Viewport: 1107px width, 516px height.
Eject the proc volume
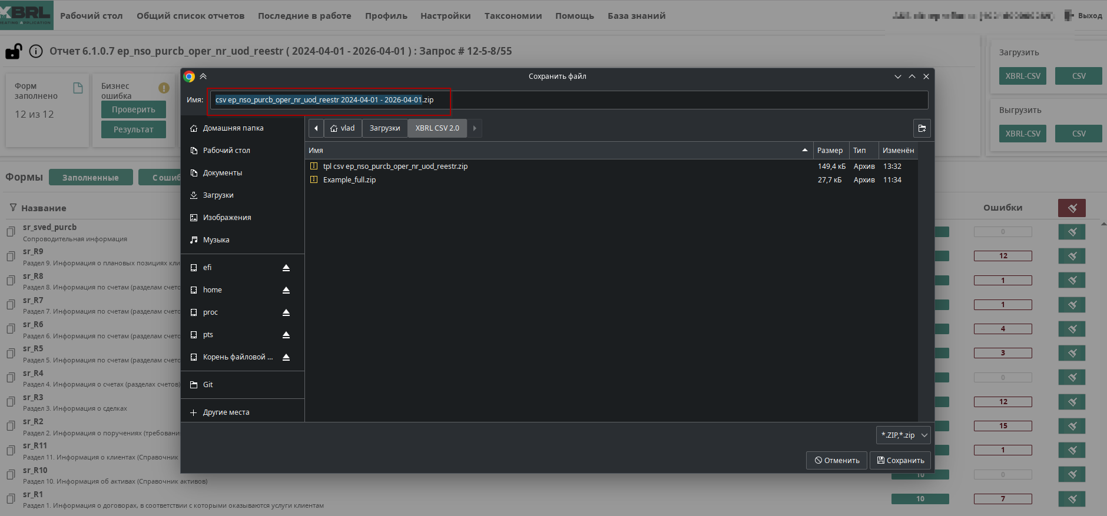[286, 312]
